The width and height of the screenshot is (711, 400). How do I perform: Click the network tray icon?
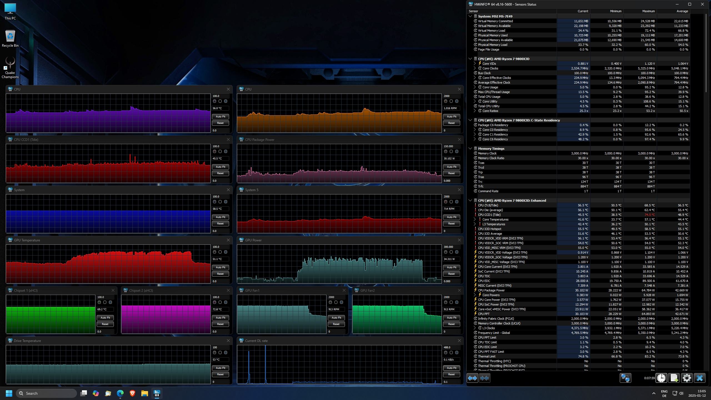[675, 393]
